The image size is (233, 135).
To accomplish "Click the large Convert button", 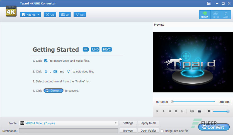I will click(x=214, y=127).
